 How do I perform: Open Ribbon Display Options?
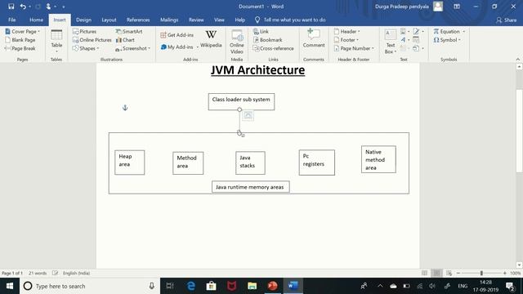pyautogui.click(x=457, y=7)
